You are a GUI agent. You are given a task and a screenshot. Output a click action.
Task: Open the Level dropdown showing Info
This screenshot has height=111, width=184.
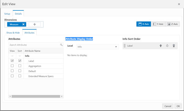[x=98, y=47]
